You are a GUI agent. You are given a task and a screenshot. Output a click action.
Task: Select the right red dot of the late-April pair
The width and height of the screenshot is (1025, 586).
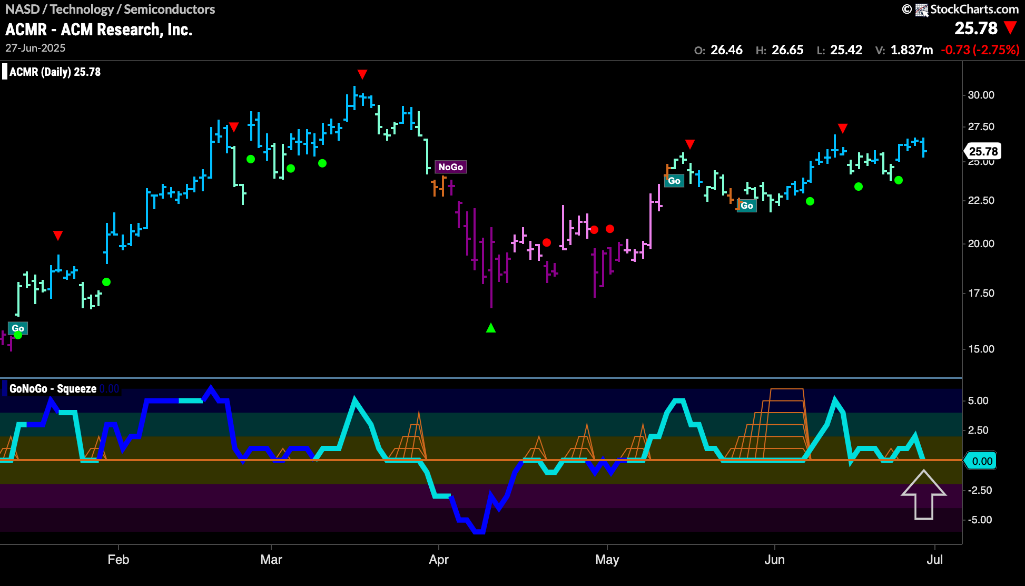click(x=610, y=229)
